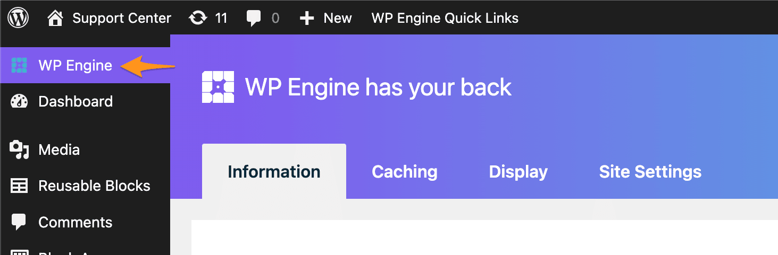Open the Support Center site link
This screenshot has height=255, width=778.
click(122, 19)
